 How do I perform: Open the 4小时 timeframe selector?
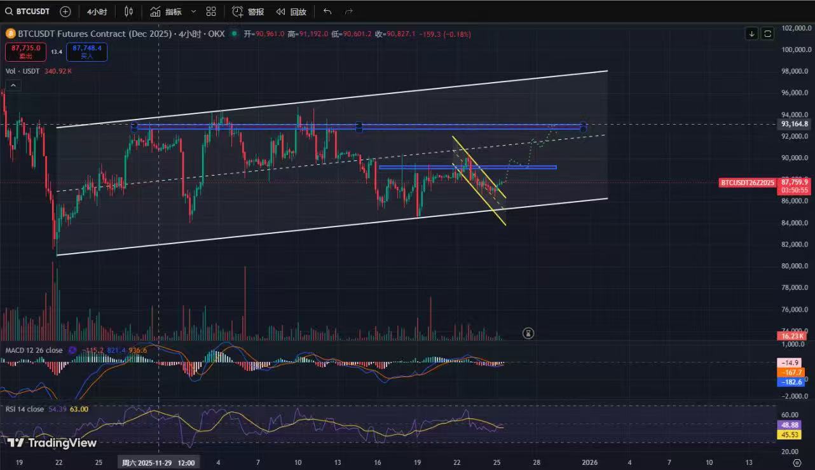pos(97,11)
